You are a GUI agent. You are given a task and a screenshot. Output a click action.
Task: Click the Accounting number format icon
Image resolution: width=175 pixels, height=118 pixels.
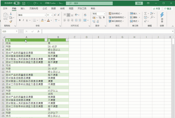click(x=94, y=18)
